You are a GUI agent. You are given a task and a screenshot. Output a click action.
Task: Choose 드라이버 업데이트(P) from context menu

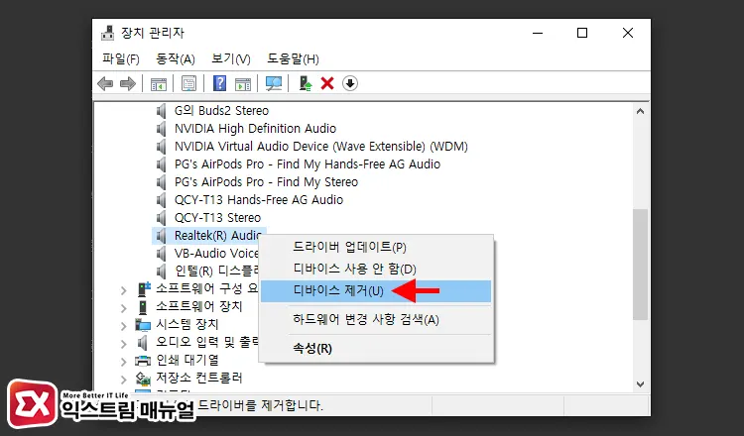click(349, 247)
